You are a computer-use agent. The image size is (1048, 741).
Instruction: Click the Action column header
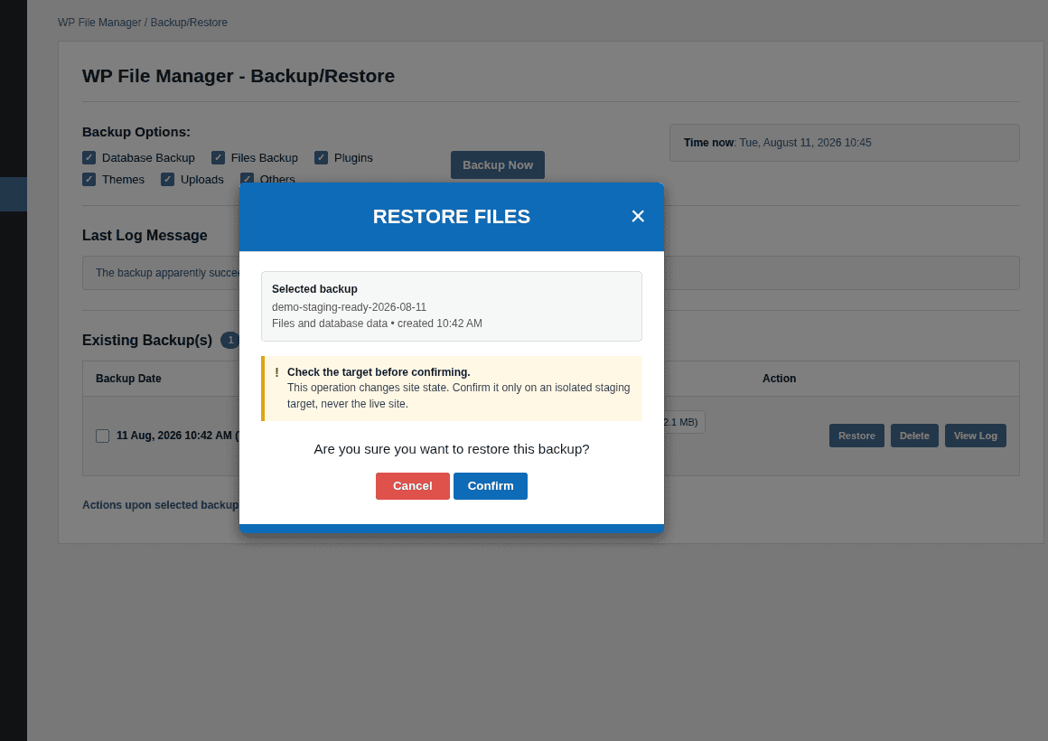tap(779, 379)
